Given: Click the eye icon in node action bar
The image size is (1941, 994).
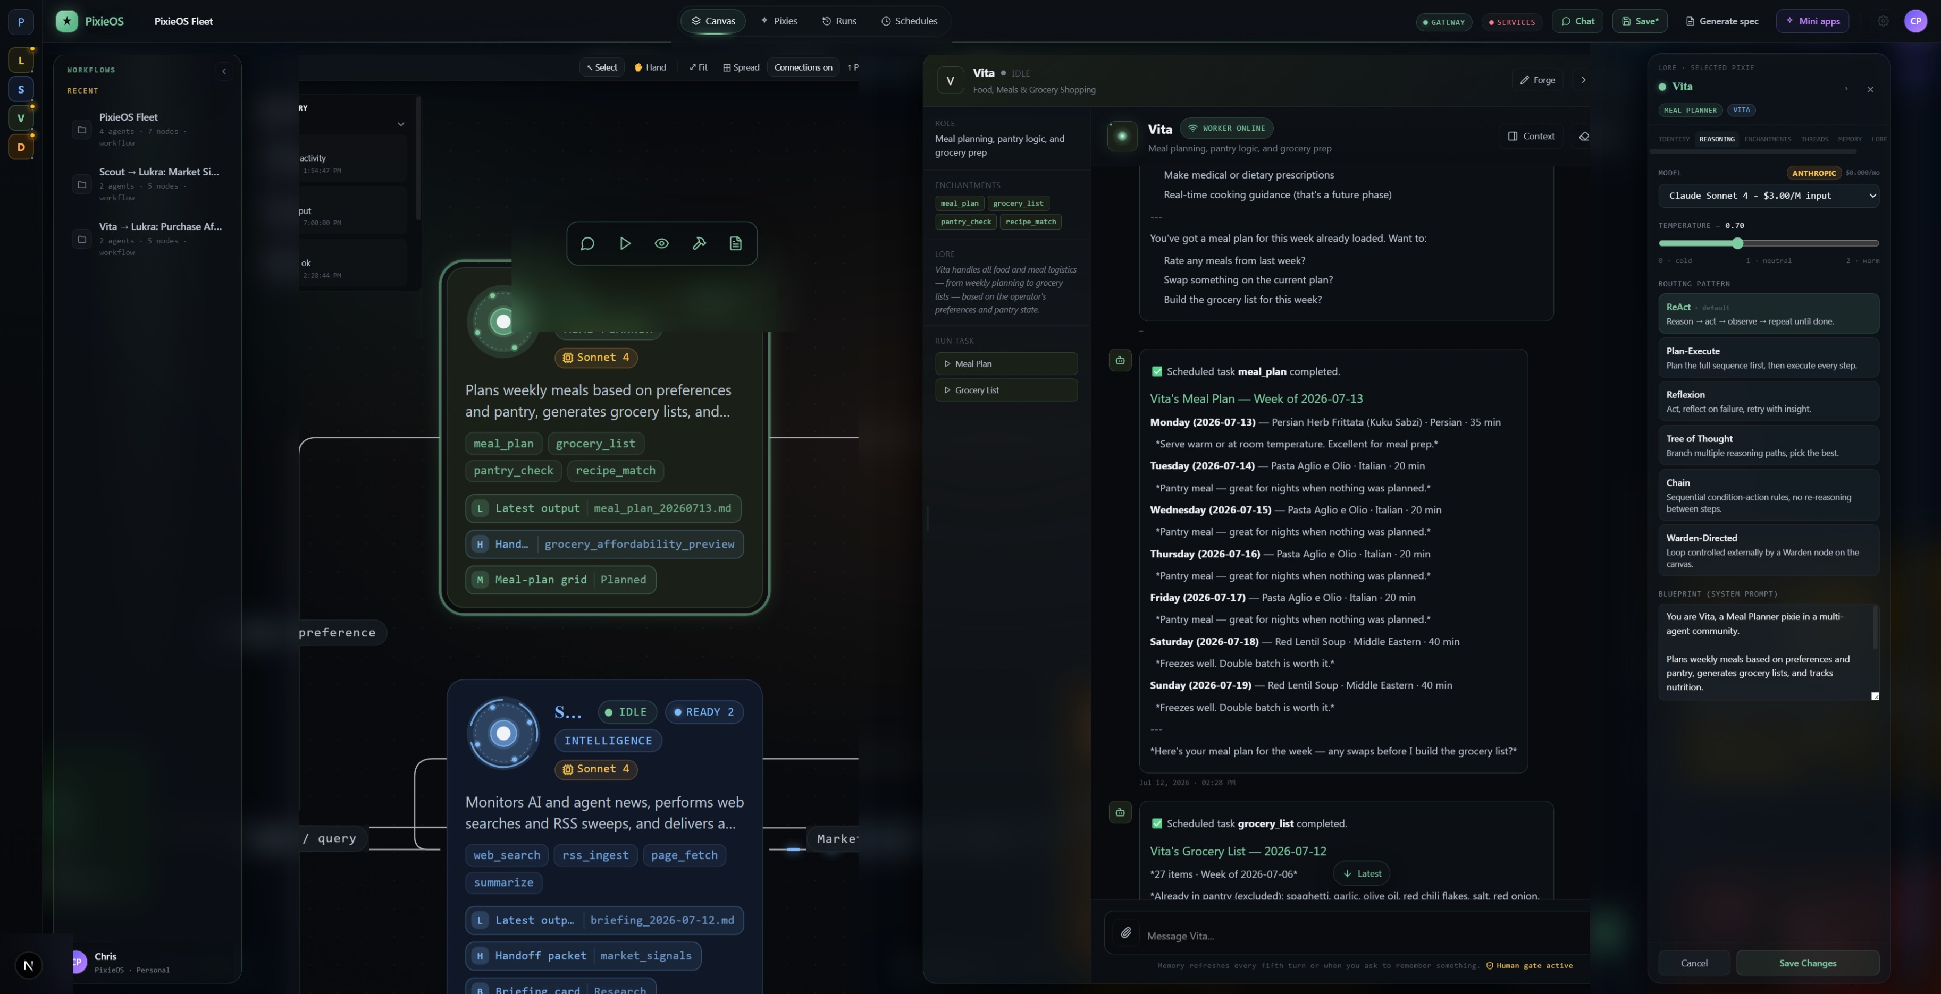Looking at the screenshot, I should [661, 243].
